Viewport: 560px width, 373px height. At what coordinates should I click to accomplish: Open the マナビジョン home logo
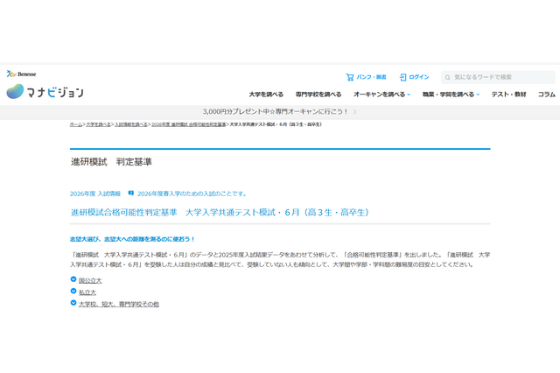click(x=45, y=92)
